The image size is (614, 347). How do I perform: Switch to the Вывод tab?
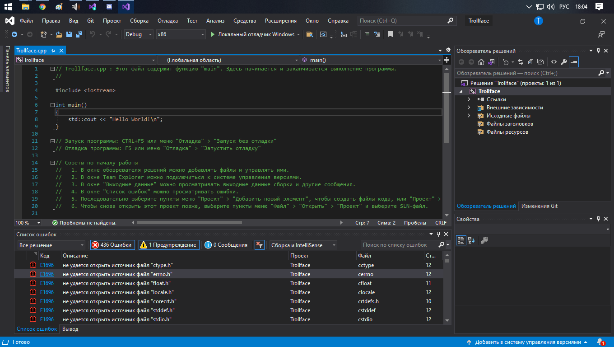tap(70, 329)
